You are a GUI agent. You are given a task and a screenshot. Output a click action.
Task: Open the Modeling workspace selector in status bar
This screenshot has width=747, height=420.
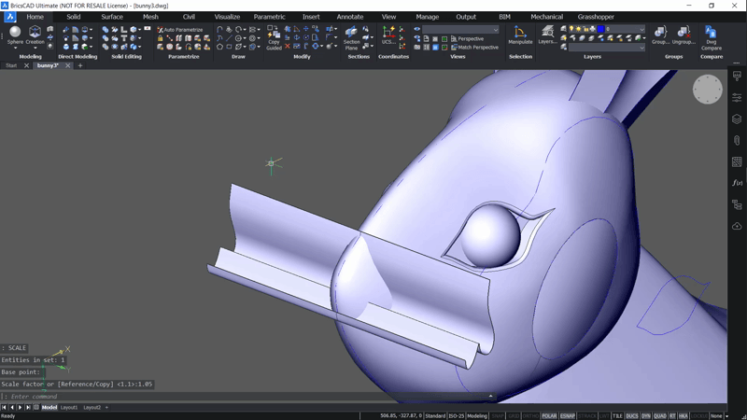pyautogui.click(x=477, y=415)
